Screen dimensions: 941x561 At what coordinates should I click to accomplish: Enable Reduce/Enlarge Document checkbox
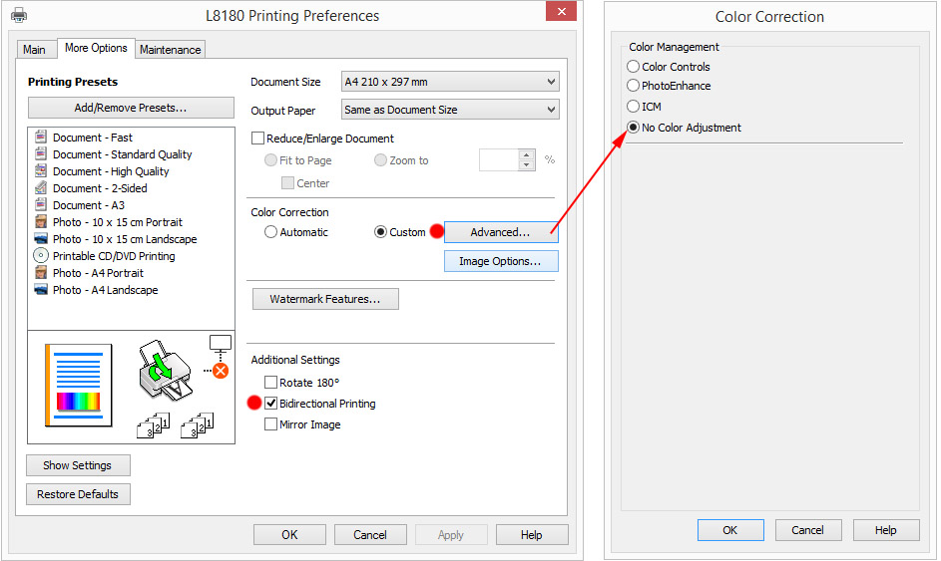[x=258, y=139]
